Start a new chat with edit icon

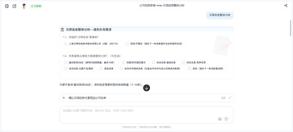(x=14, y=6)
